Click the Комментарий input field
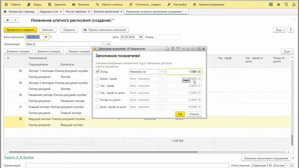299x168 pixels. [x=127, y=166]
